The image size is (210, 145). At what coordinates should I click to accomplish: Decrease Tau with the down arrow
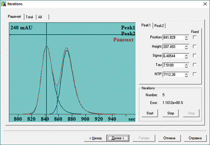pos(186,67)
